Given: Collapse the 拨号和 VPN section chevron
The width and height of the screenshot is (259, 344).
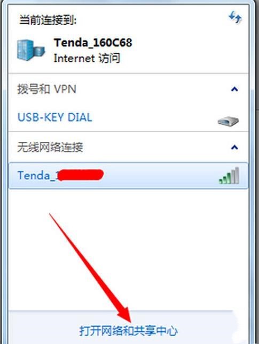Looking at the screenshot, I should point(234,89).
